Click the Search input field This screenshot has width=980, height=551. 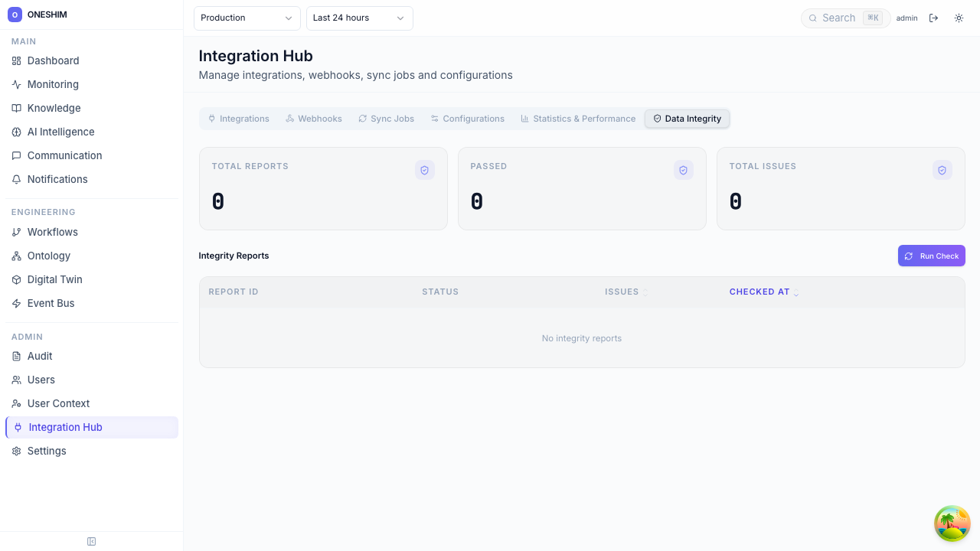pyautogui.click(x=838, y=18)
